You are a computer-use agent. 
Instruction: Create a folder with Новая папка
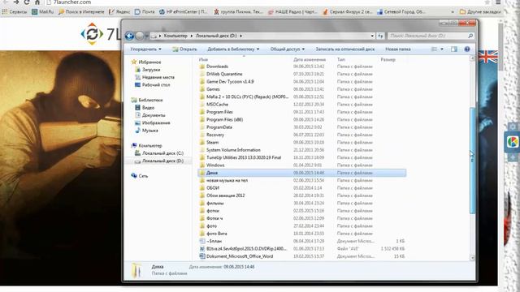click(397, 49)
